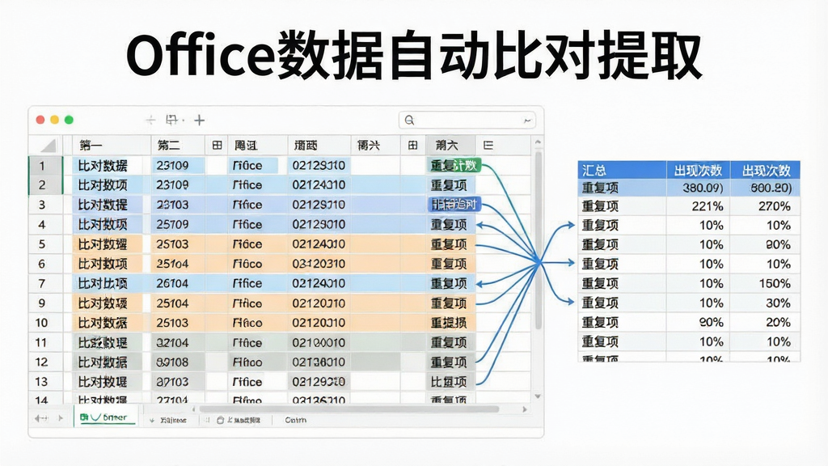828x466 pixels.
Task: Click the horizontal scrollbar at sheet bottom
Action: point(349,409)
